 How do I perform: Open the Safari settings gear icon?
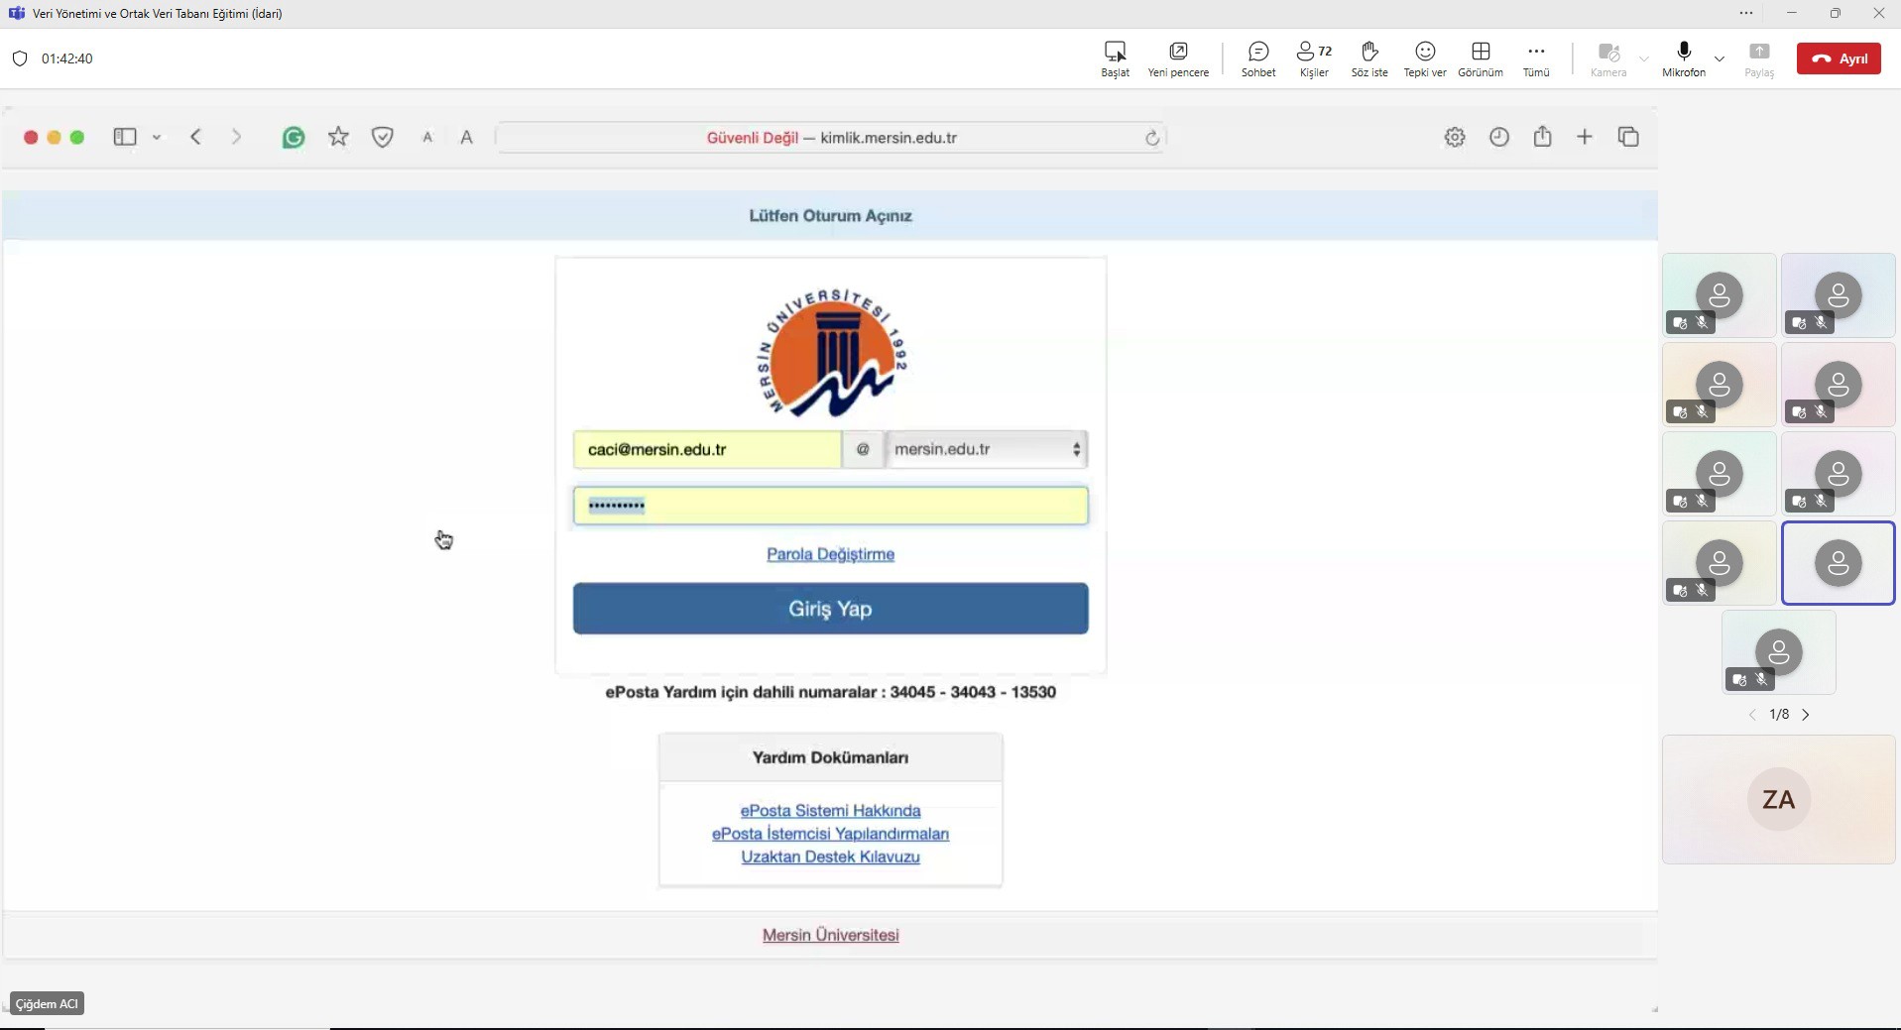[x=1455, y=137]
